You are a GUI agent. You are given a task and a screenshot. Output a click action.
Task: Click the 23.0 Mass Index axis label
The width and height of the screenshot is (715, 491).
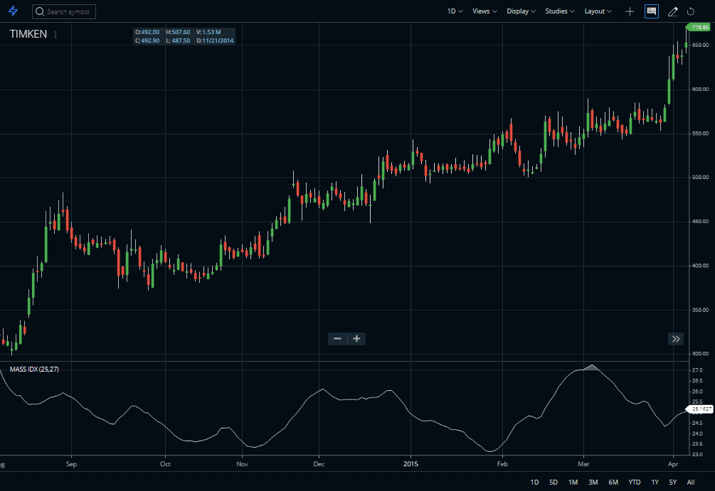[x=697, y=454]
